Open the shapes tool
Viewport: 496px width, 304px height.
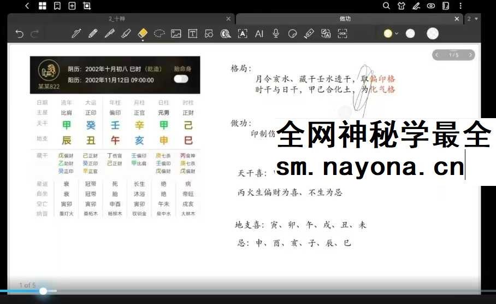point(209,33)
